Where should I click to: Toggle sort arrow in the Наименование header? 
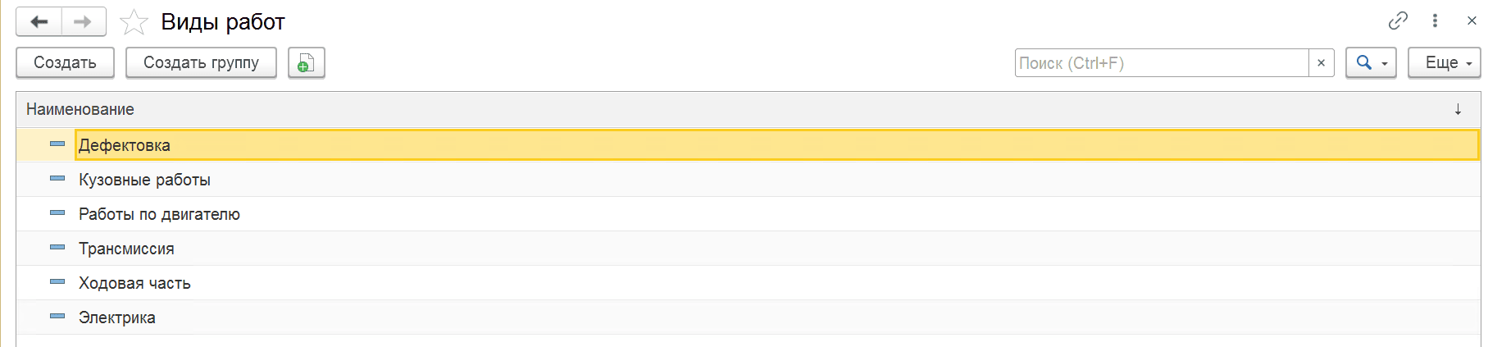(x=1458, y=110)
